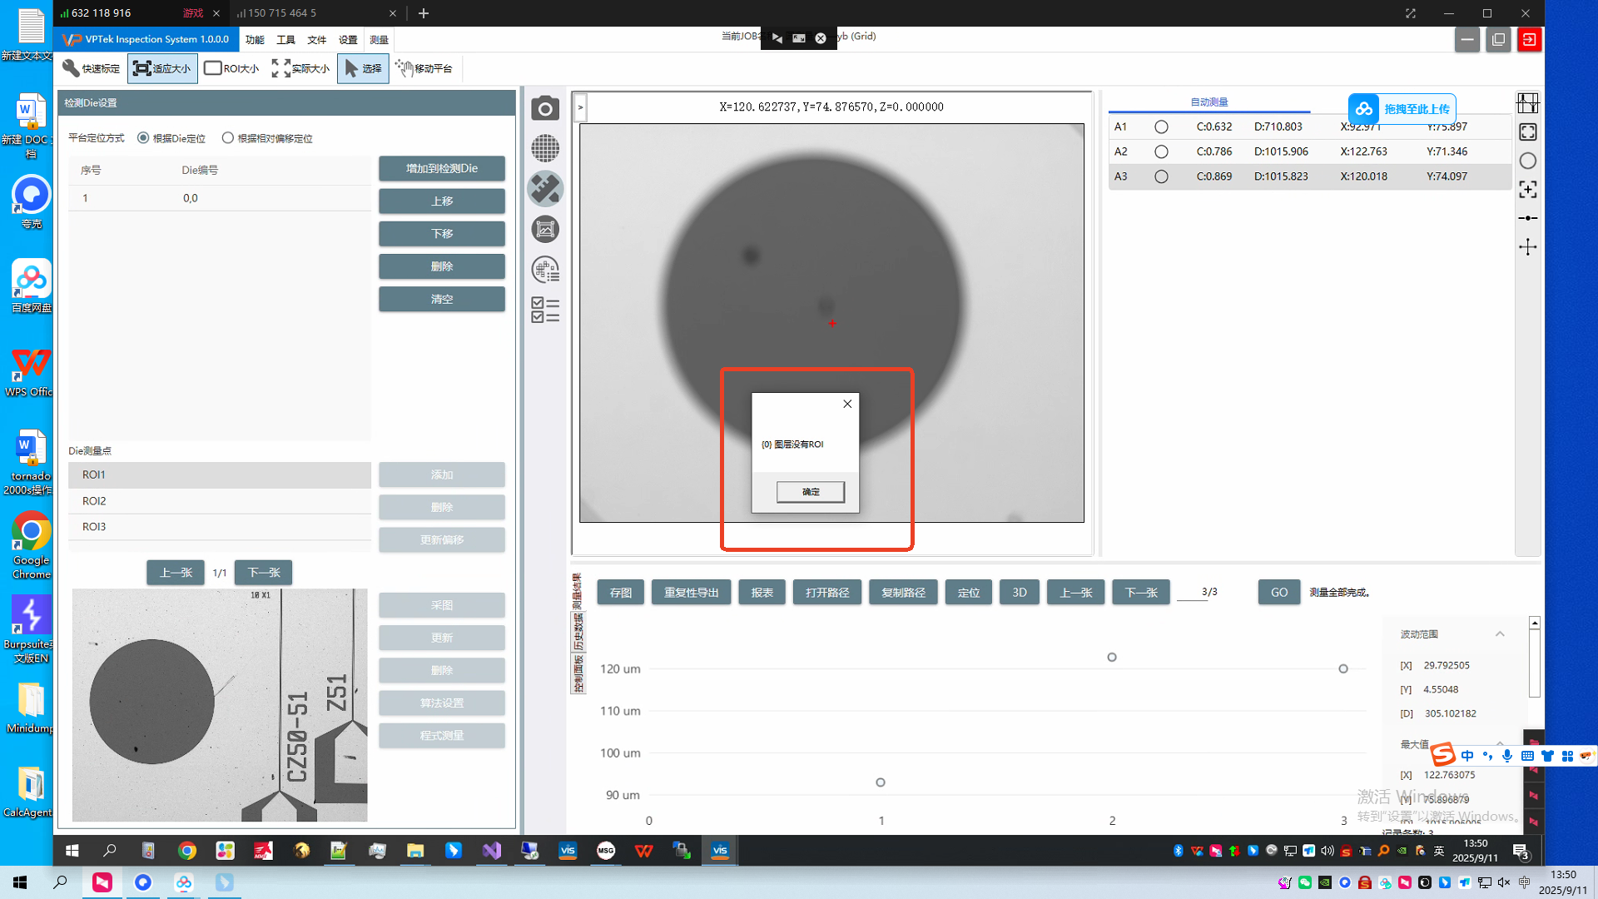Open the checklist icon in sidebar
The image size is (1598, 899).
545,310
